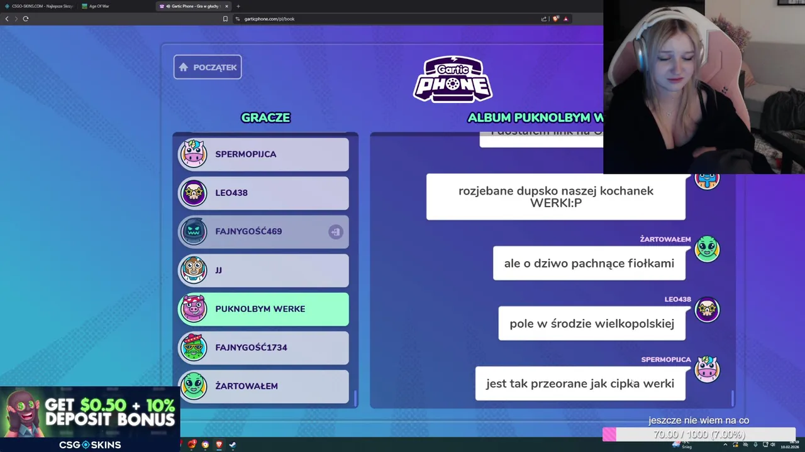Select player FAJNYGOŚĆ469 in the list
Image resolution: width=805 pixels, height=452 pixels.
click(264, 232)
